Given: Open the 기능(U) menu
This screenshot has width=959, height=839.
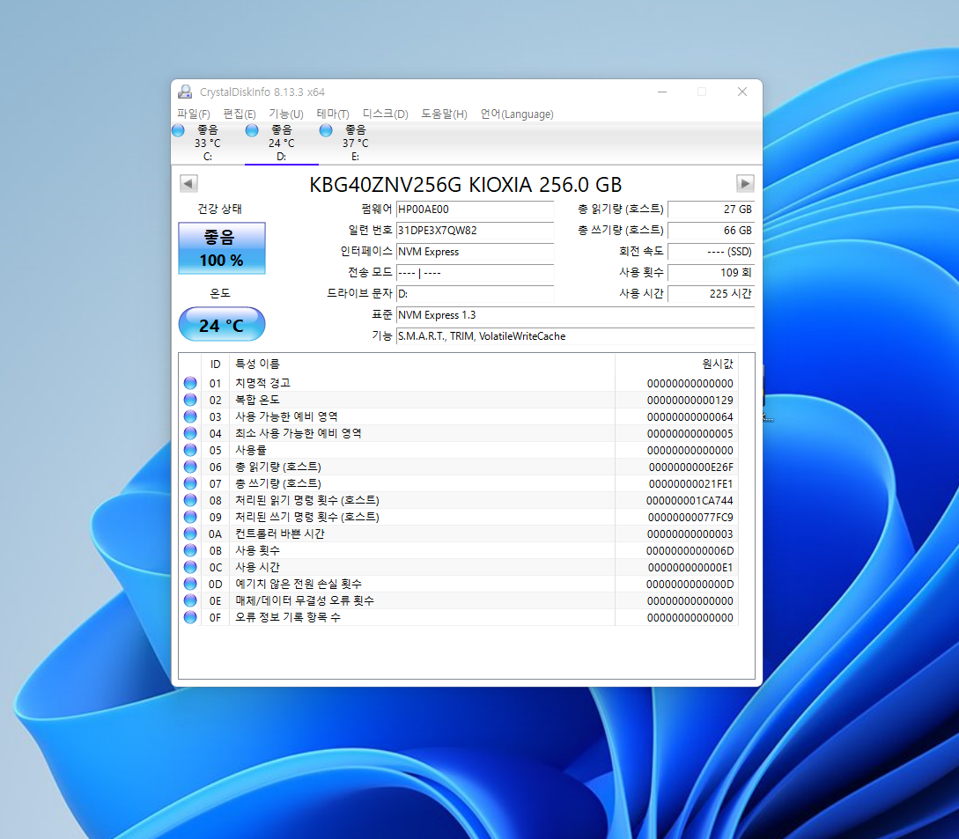Looking at the screenshot, I should pyautogui.click(x=285, y=114).
